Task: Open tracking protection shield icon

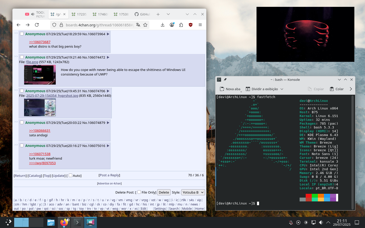Action: pyautogui.click(x=54, y=25)
